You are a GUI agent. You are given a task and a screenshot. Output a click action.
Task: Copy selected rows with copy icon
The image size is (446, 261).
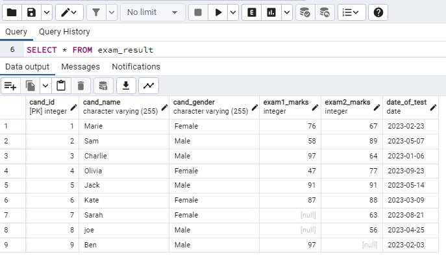coord(30,86)
